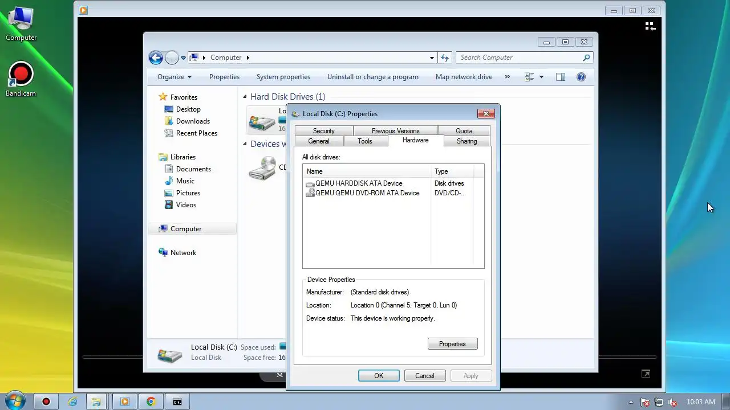Click the Explorer Forward navigation arrow
The height and width of the screenshot is (410, 730).
[x=172, y=58]
